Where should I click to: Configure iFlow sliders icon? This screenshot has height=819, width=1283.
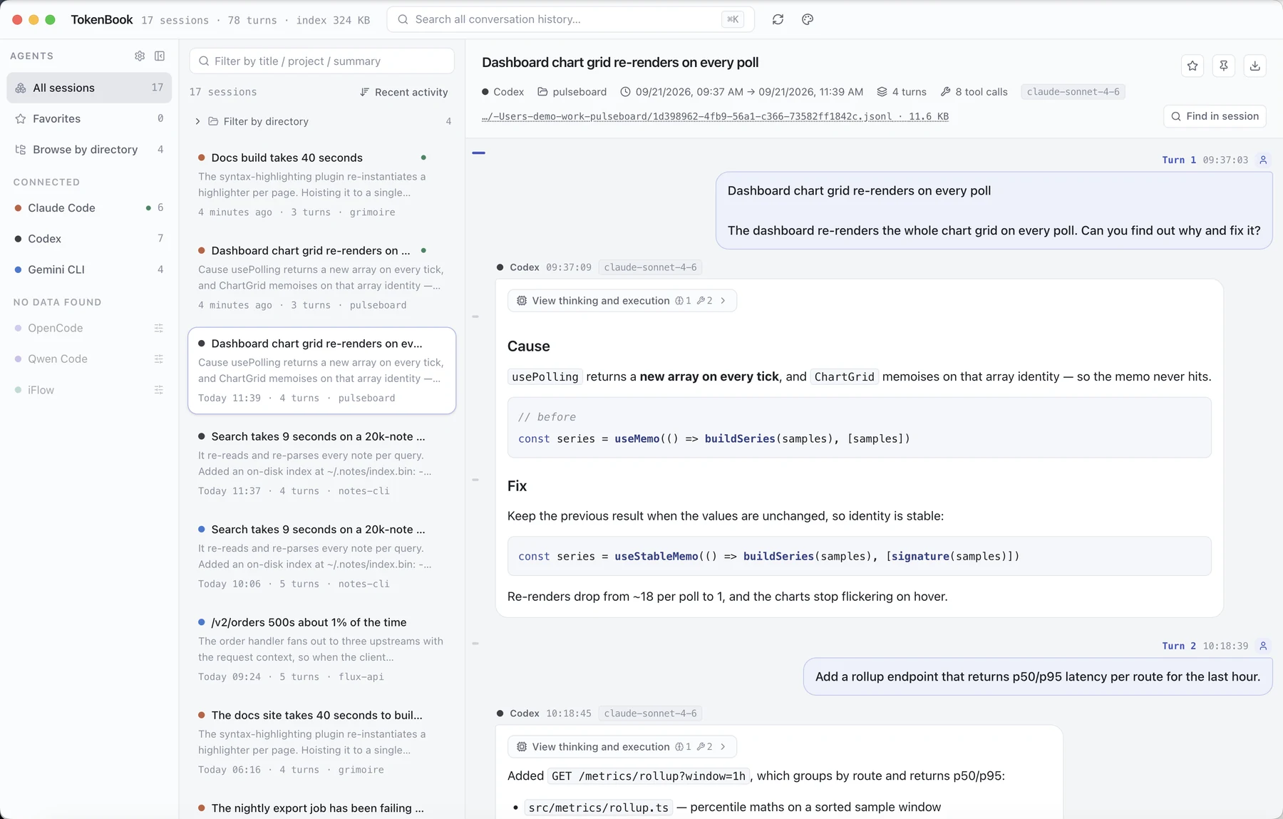click(159, 390)
